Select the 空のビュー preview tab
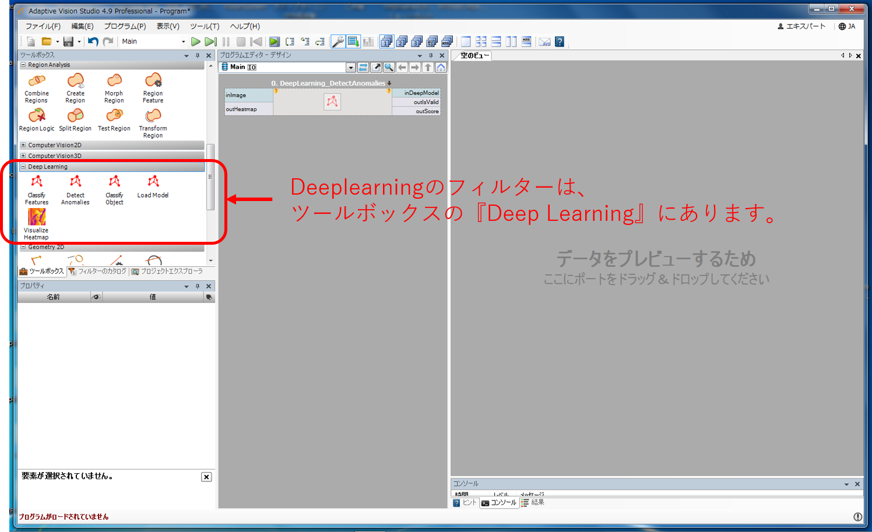 [475, 55]
